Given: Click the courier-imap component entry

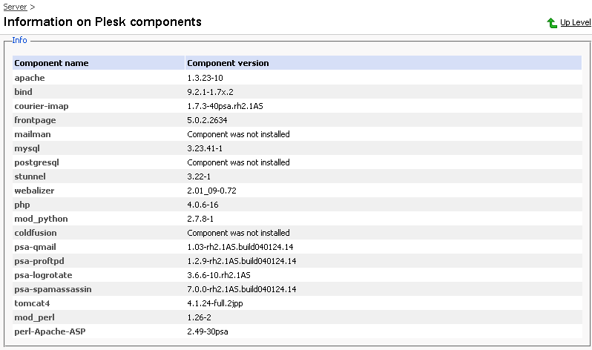Looking at the screenshot, I should pos(42,106).
